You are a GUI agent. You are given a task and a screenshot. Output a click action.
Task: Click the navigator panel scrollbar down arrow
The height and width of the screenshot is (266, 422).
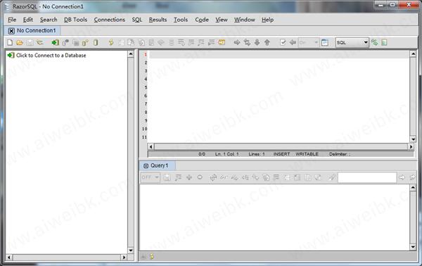point(131,251)
